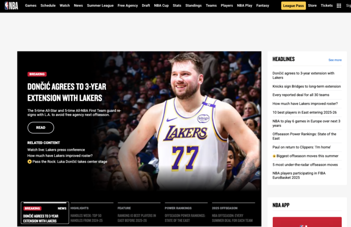Open Headlines item How much have Lakers improved roster
The width and height of the screenshot is (351, 227).
305,103
